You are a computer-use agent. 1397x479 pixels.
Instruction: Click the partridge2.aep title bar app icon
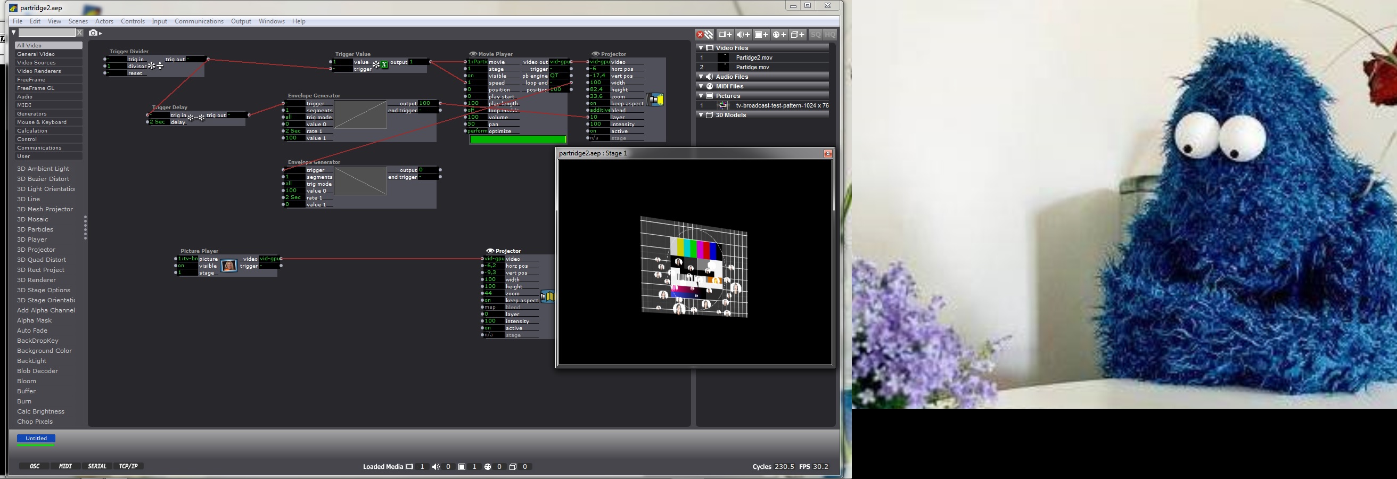[x=13, y=7]
